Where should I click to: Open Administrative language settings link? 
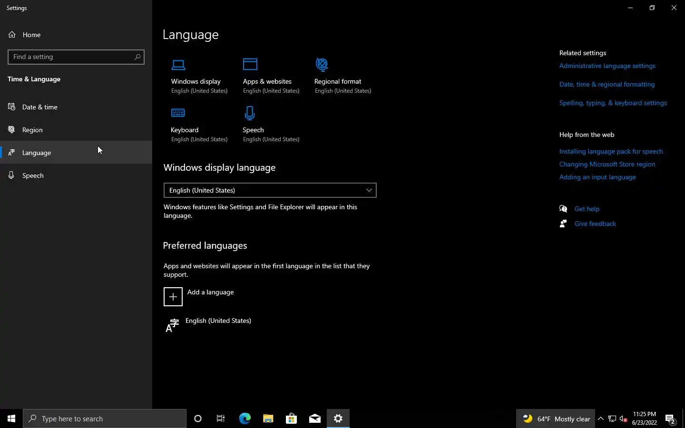coord(607,66)
